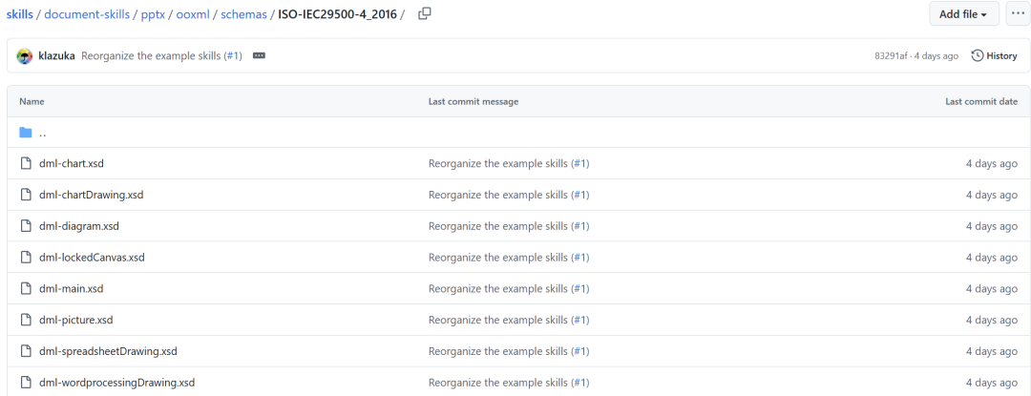Image resolution: width=1031 pixels, height=396 pixels.
Task: Click klazuka's avatar image
Action: pos(25,55)
